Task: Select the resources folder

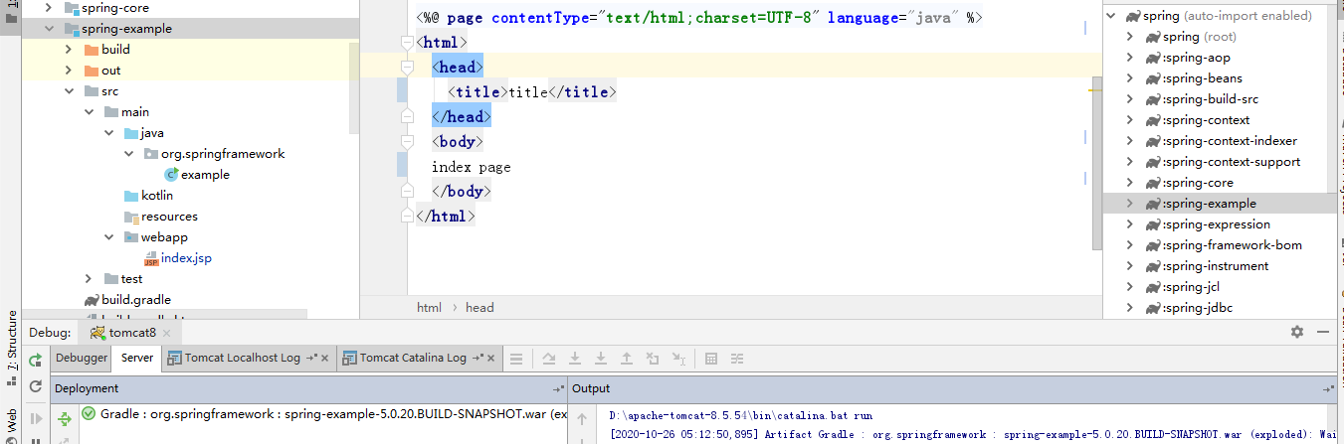Action: coord(169,217)
